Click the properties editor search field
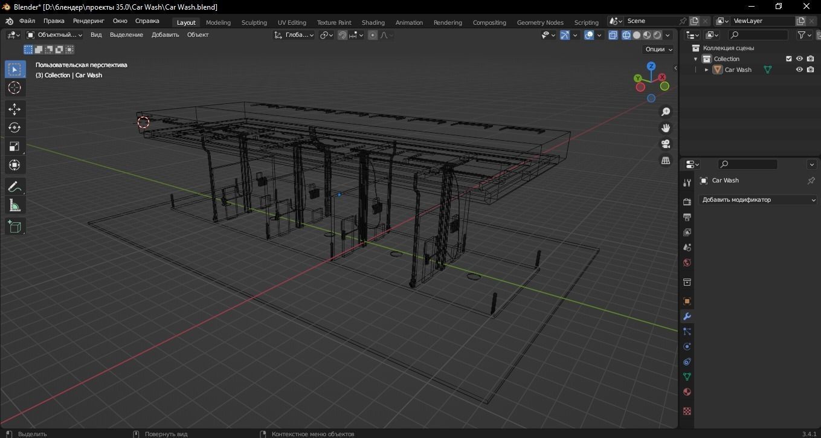The width and height of the screenshot is (821, 438). (747, 164)
